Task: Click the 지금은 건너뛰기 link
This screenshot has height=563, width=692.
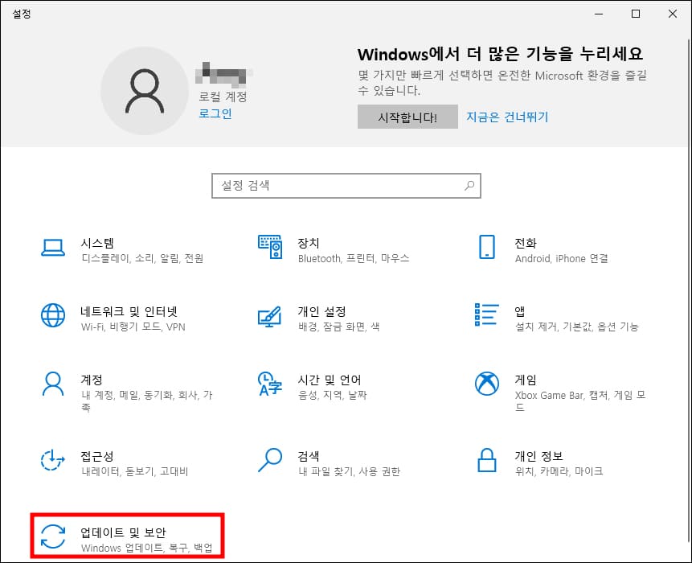Action: coord(508,117)
